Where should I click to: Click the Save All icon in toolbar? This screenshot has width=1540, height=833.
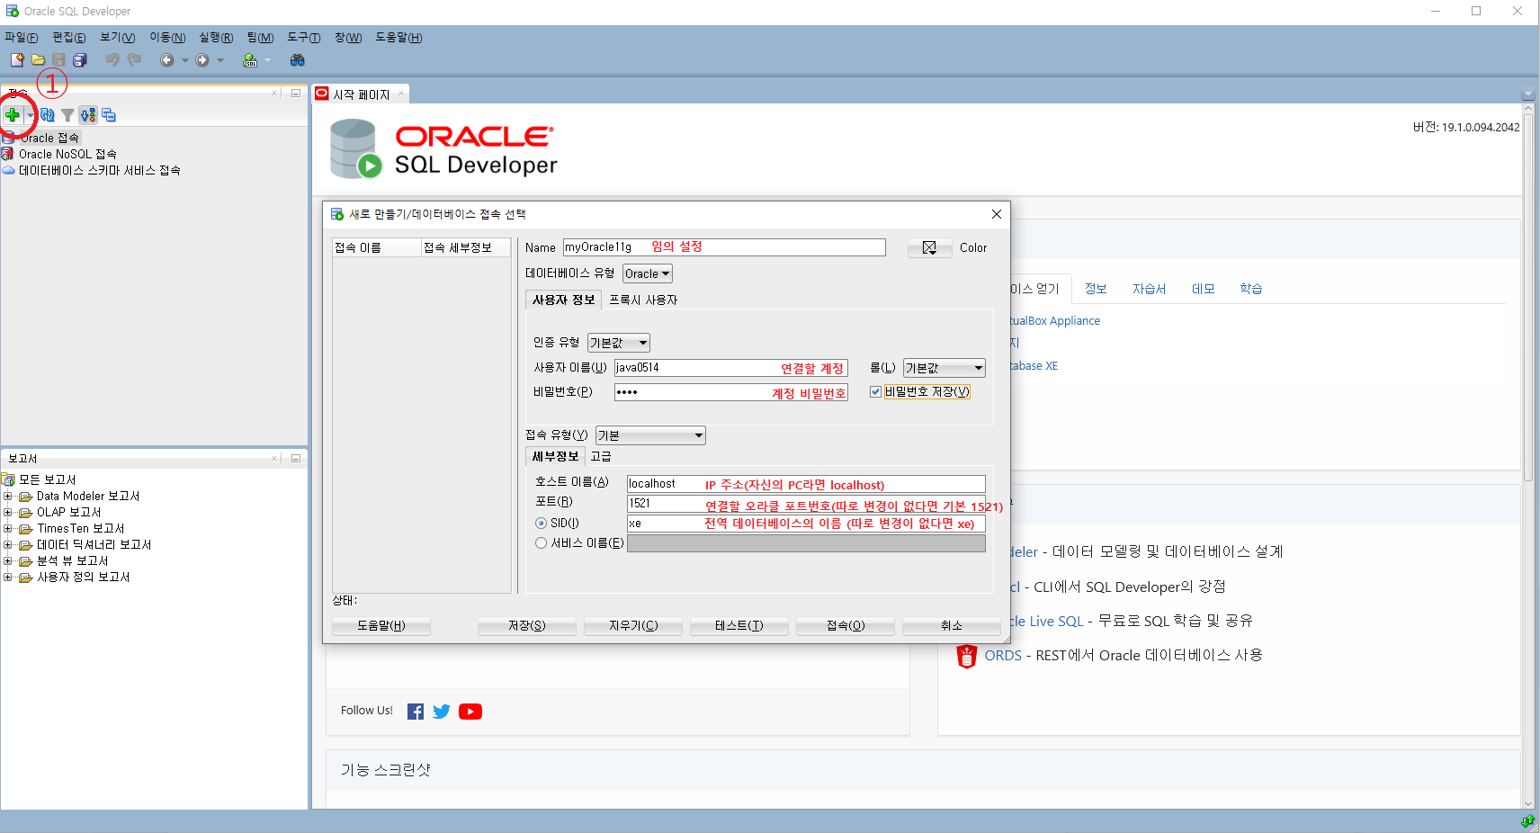coord(79,60)
